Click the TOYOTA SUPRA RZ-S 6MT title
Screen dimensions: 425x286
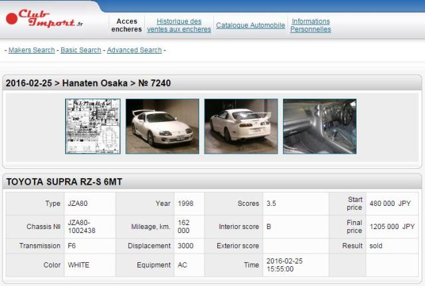[x=64, y=181]
